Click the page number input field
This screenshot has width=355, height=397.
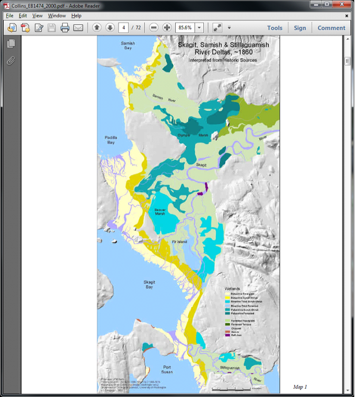click(123, 28)
